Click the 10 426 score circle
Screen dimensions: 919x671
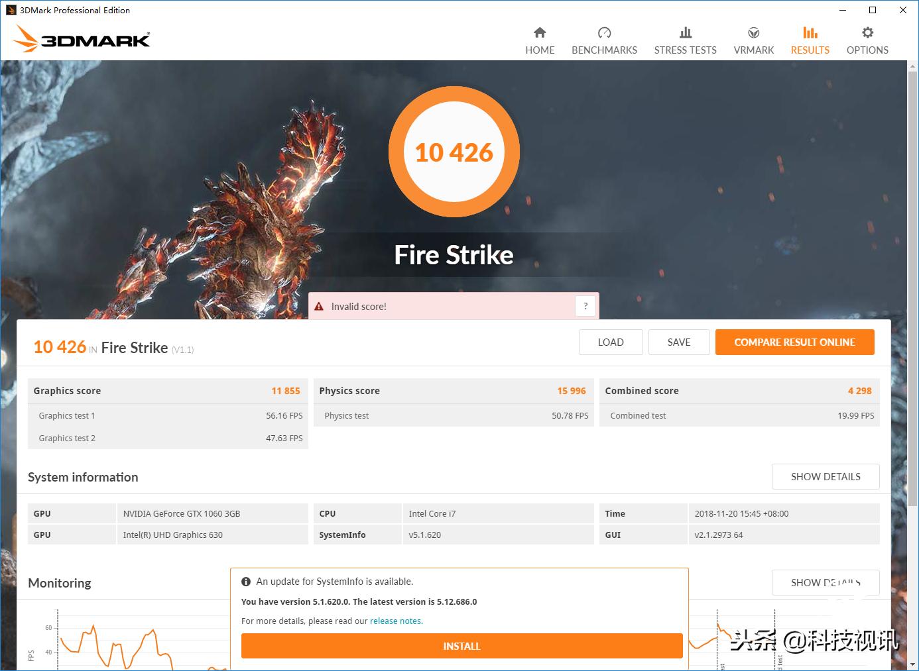coord(454,152)
